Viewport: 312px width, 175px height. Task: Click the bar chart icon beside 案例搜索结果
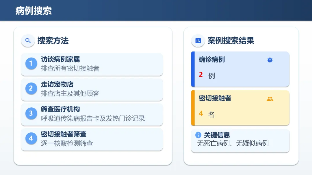click(x=198, y=41)
